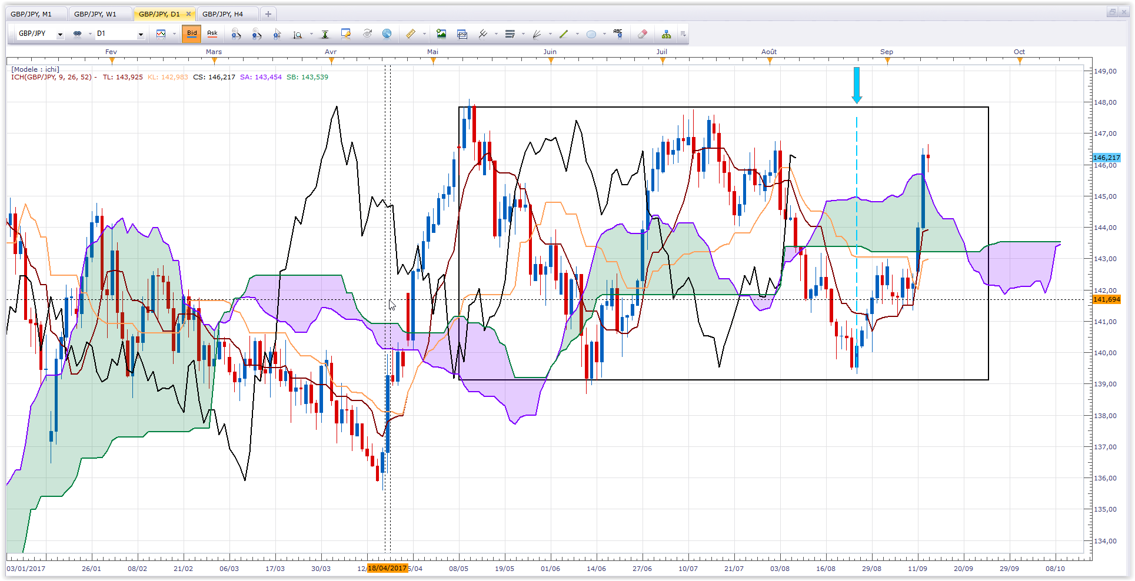Screen dimensions: 1135x581
Task: Select the ellipse shape drawing tool
Action: point(591,34)
